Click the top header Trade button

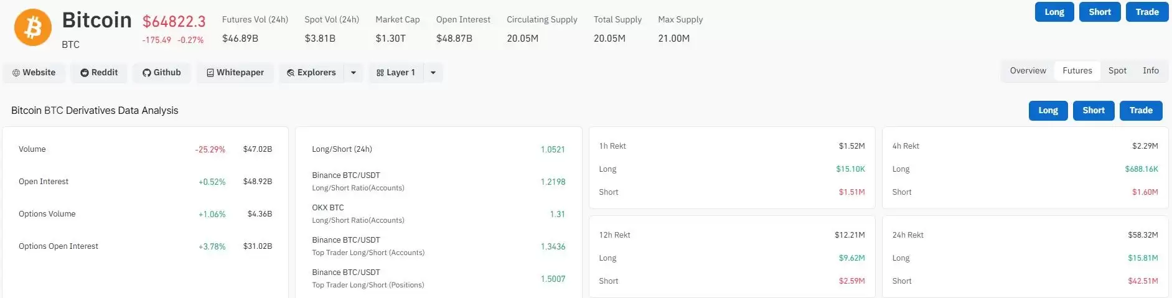tap(1147, 12)
